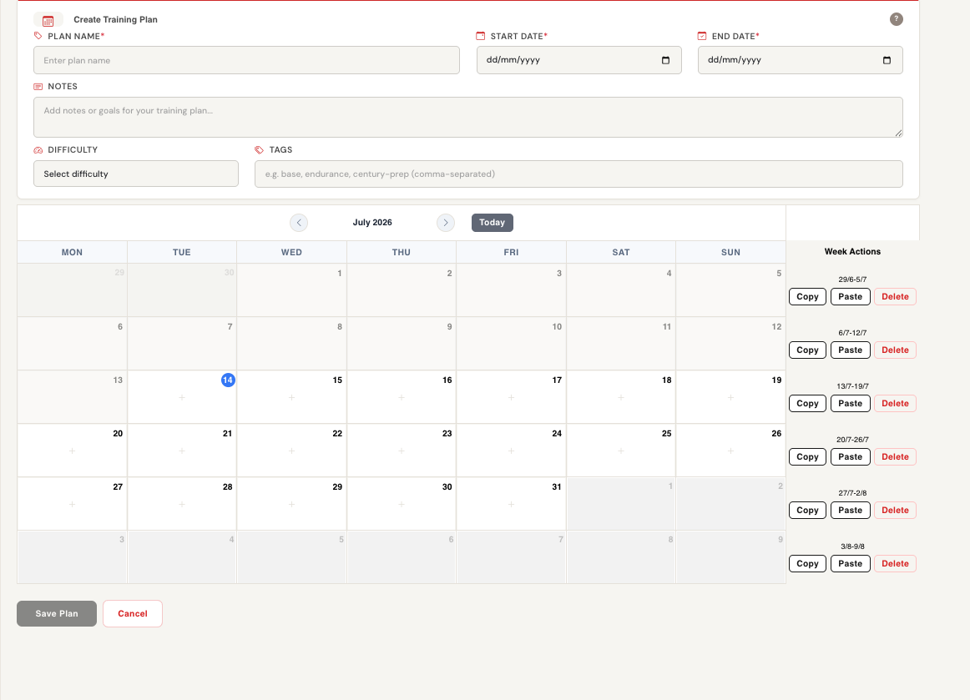Click the Save Plan button
The height and width of the screenshot is (700, 970).
coord(56,613)
